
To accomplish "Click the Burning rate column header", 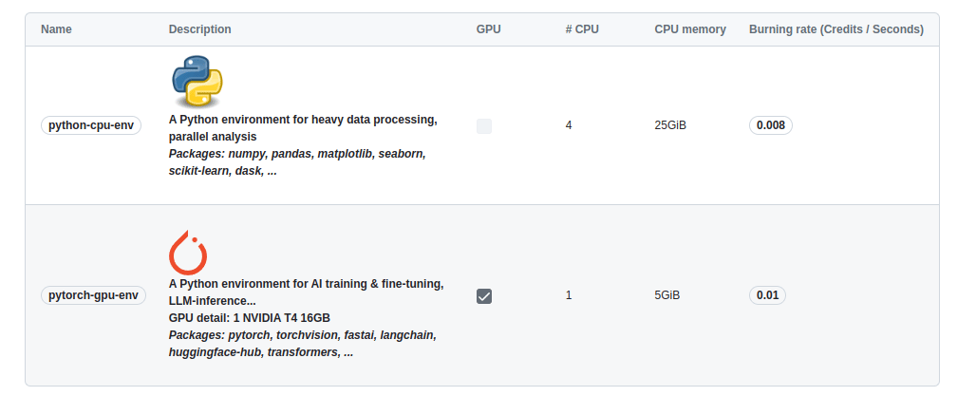I will 835,29.
